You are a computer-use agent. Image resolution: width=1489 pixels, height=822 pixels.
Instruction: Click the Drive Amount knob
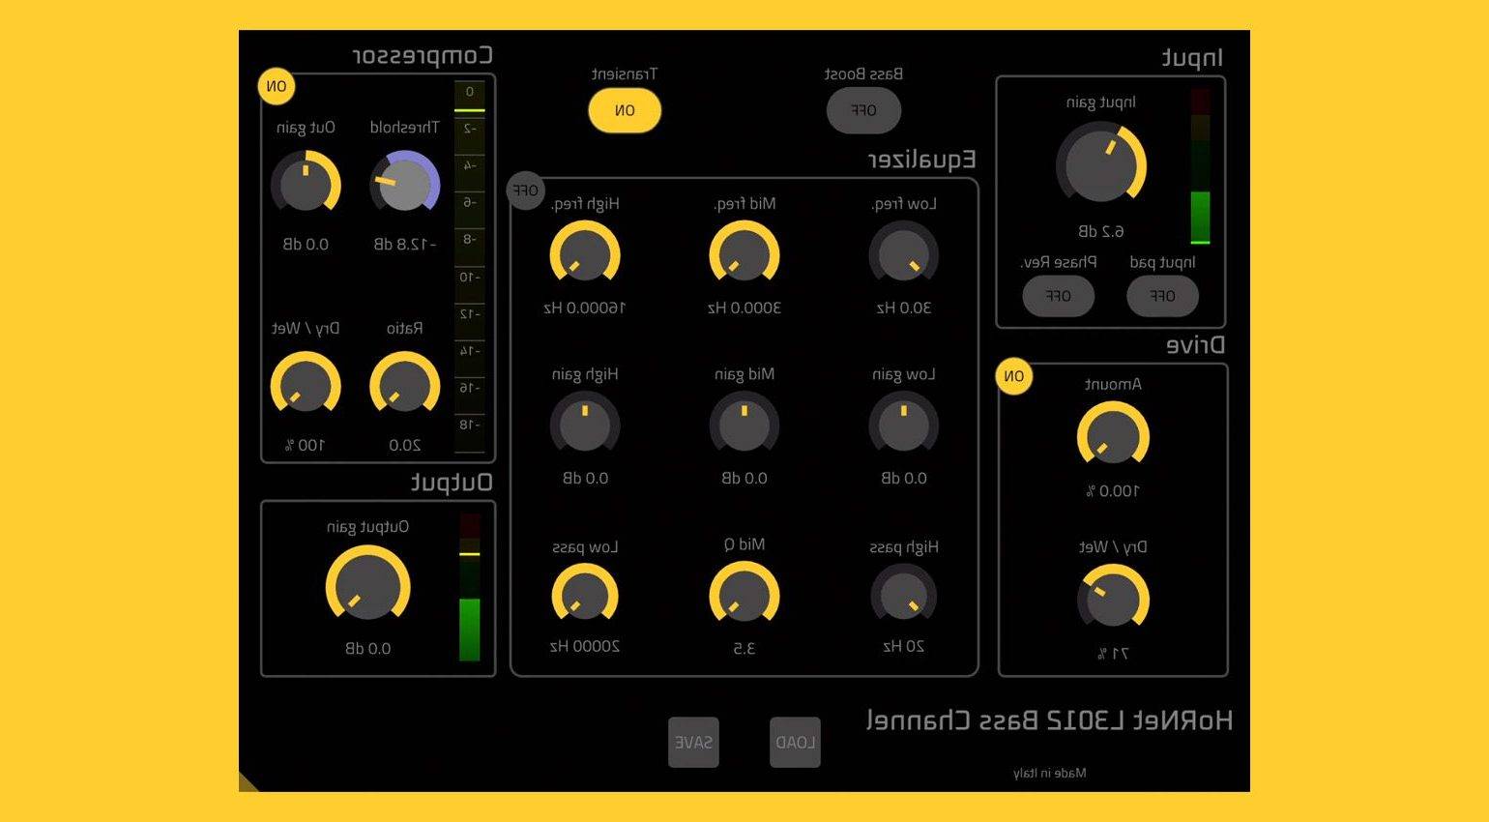tap(1113, 436)
